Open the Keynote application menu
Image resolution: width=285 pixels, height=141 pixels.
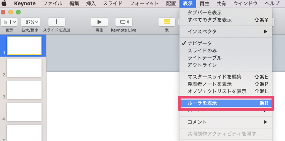coord(25,3)
